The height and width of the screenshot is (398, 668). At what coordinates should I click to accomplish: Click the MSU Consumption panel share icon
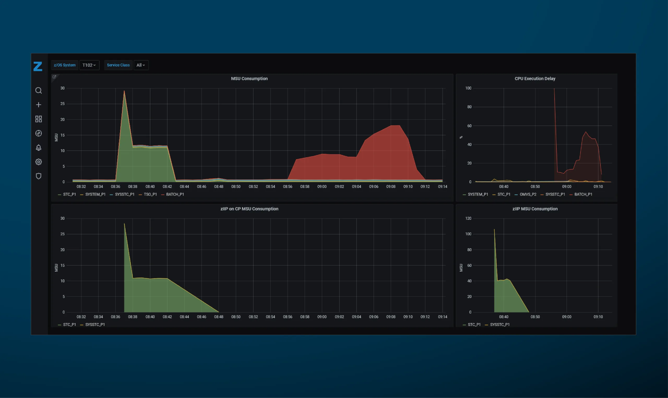(x=55, y=77)
